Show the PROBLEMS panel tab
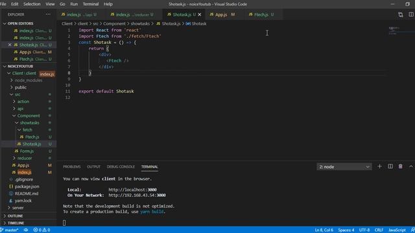The height and width of the screenshot is (233, 415). point(72,167)
